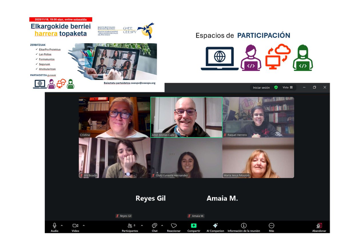Unmute Reyes Gil's microphone
Screen dimensions: 343x243
click(117, 216)
